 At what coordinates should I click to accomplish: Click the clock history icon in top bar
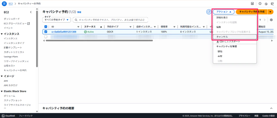click(266, 4)
